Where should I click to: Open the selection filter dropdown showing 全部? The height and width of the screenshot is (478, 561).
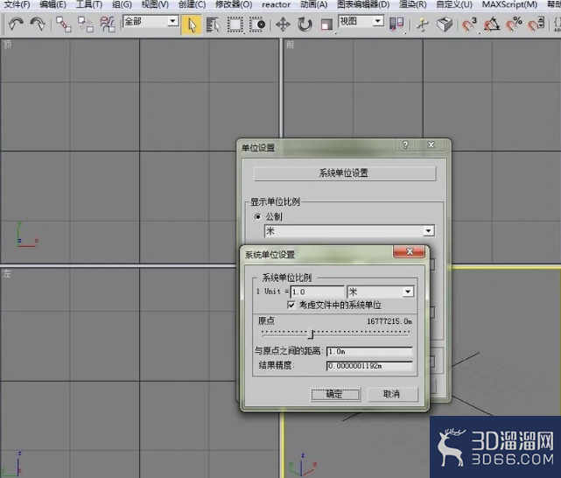[151, 22]
